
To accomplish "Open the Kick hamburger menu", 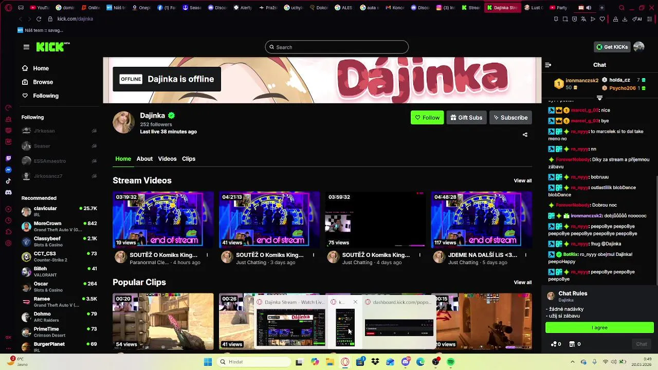I will (26, 47).
